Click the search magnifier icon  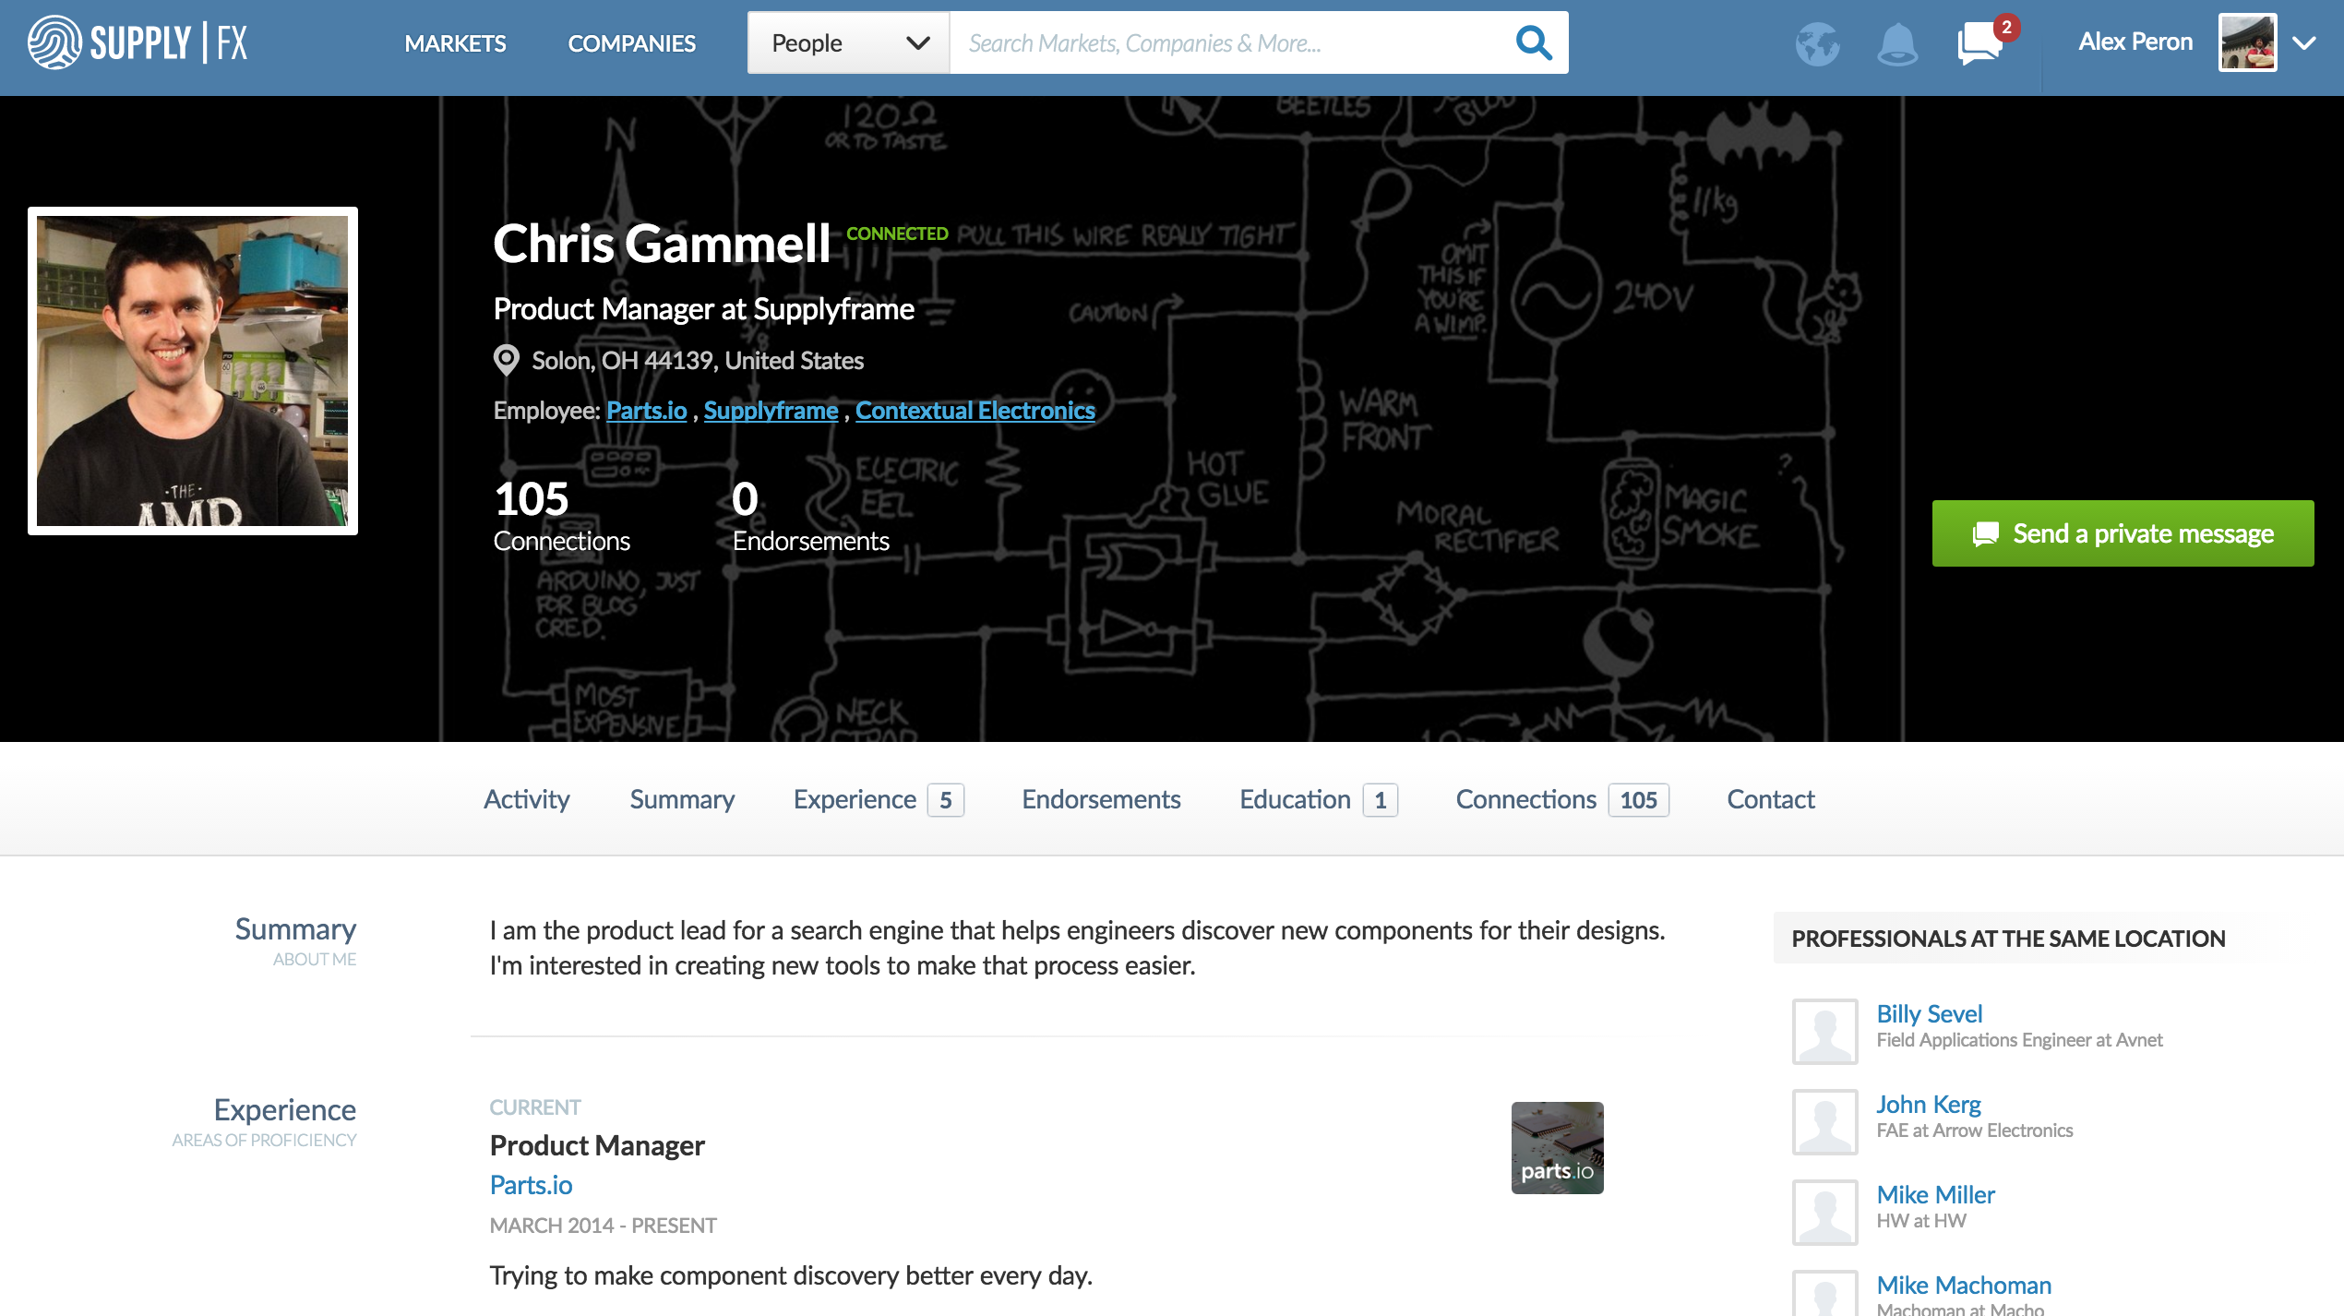pos(1533,42)
